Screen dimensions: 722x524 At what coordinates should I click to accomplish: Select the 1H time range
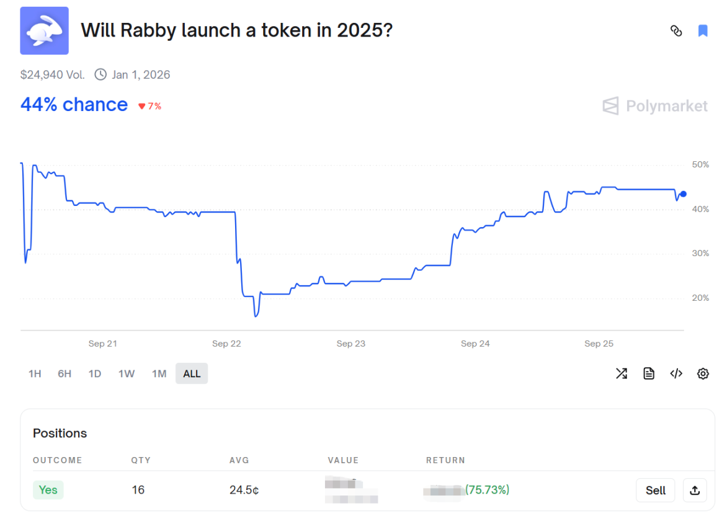pyautogui.click(x=35, y=373)
